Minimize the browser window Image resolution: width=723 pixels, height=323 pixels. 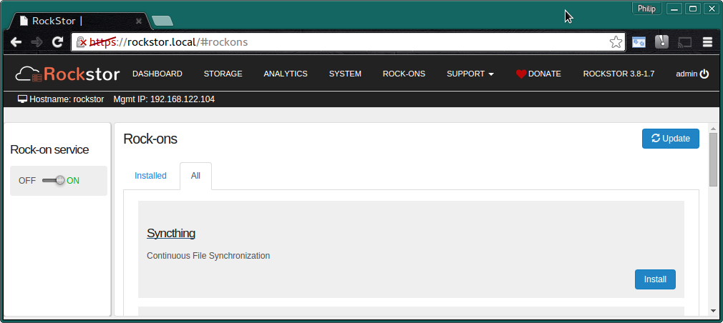[x=675, y=9]
